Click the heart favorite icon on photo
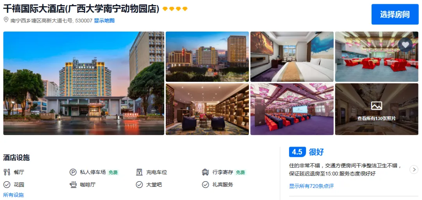This screenshot has width=422, height=200. (x=405, y=44)
